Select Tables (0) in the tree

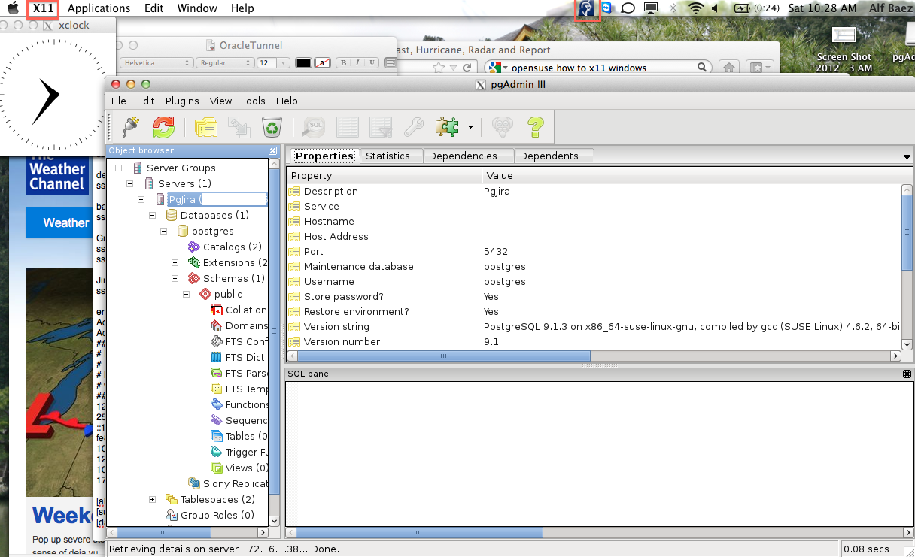click(x=246, y=436)
